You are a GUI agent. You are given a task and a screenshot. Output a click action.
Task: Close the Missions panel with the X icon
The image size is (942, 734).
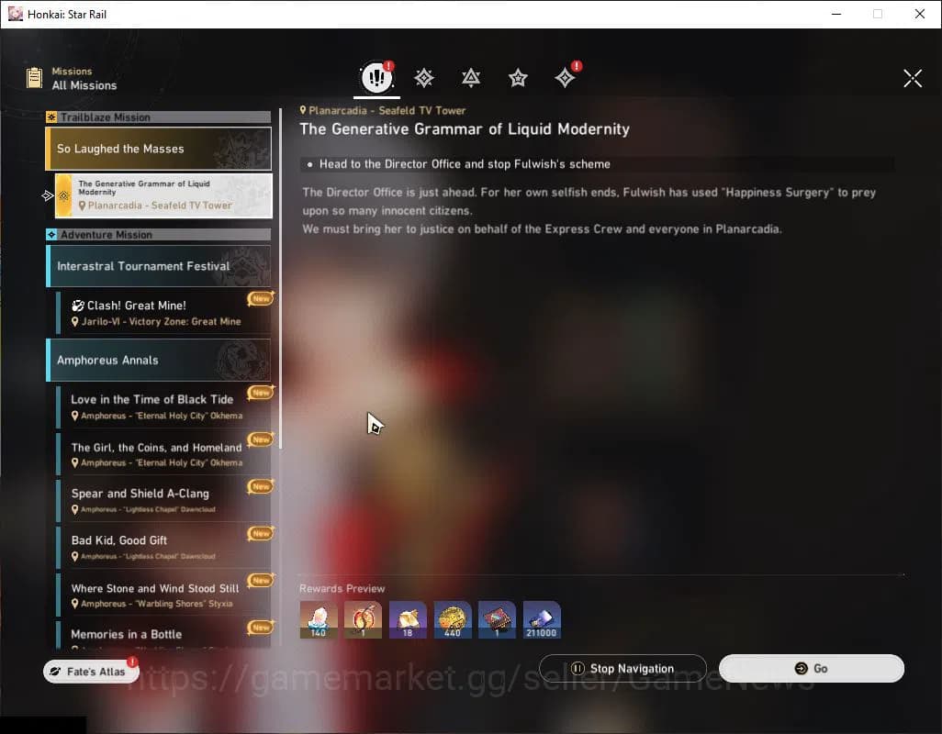(x=913, y=78)
